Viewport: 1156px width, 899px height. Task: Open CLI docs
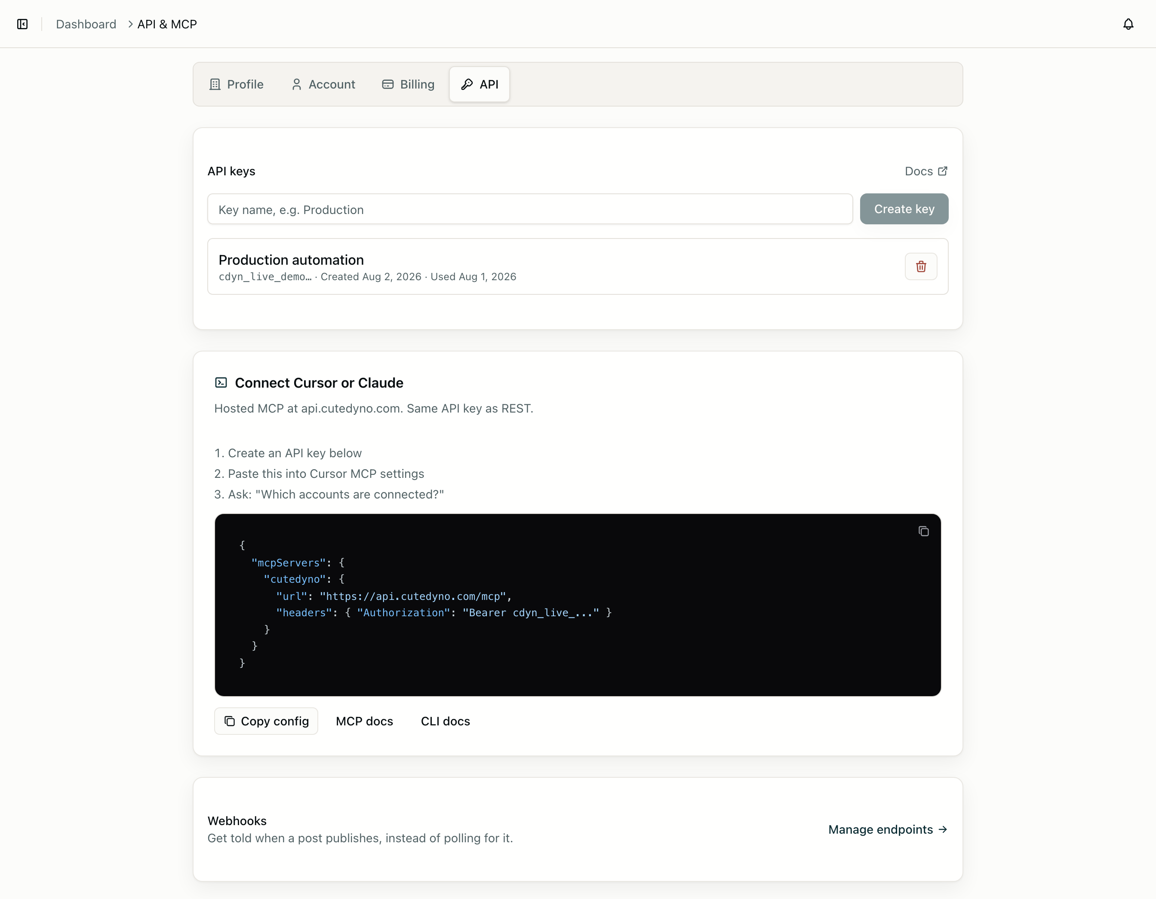[445, 722]
